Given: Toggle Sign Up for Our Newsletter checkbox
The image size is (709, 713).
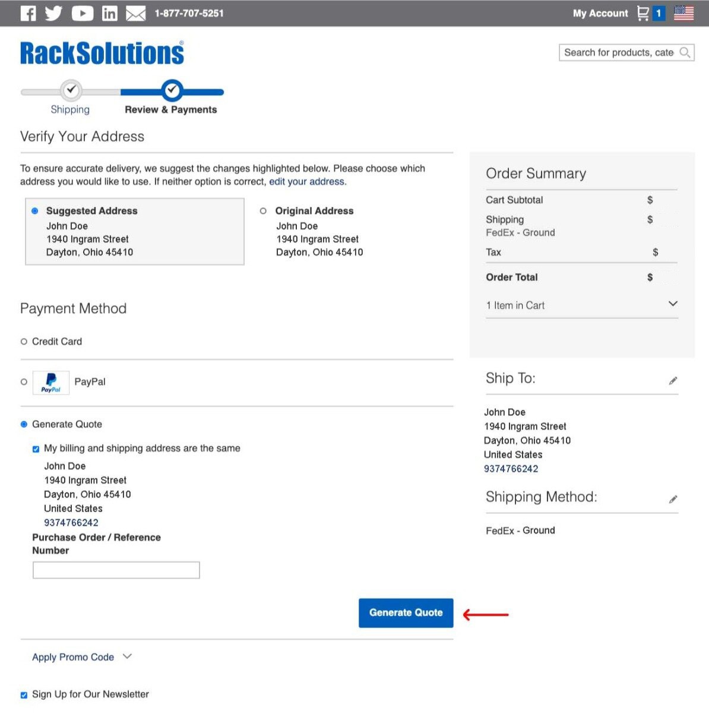Looking at the screenshot, I should tap(24, 695).
